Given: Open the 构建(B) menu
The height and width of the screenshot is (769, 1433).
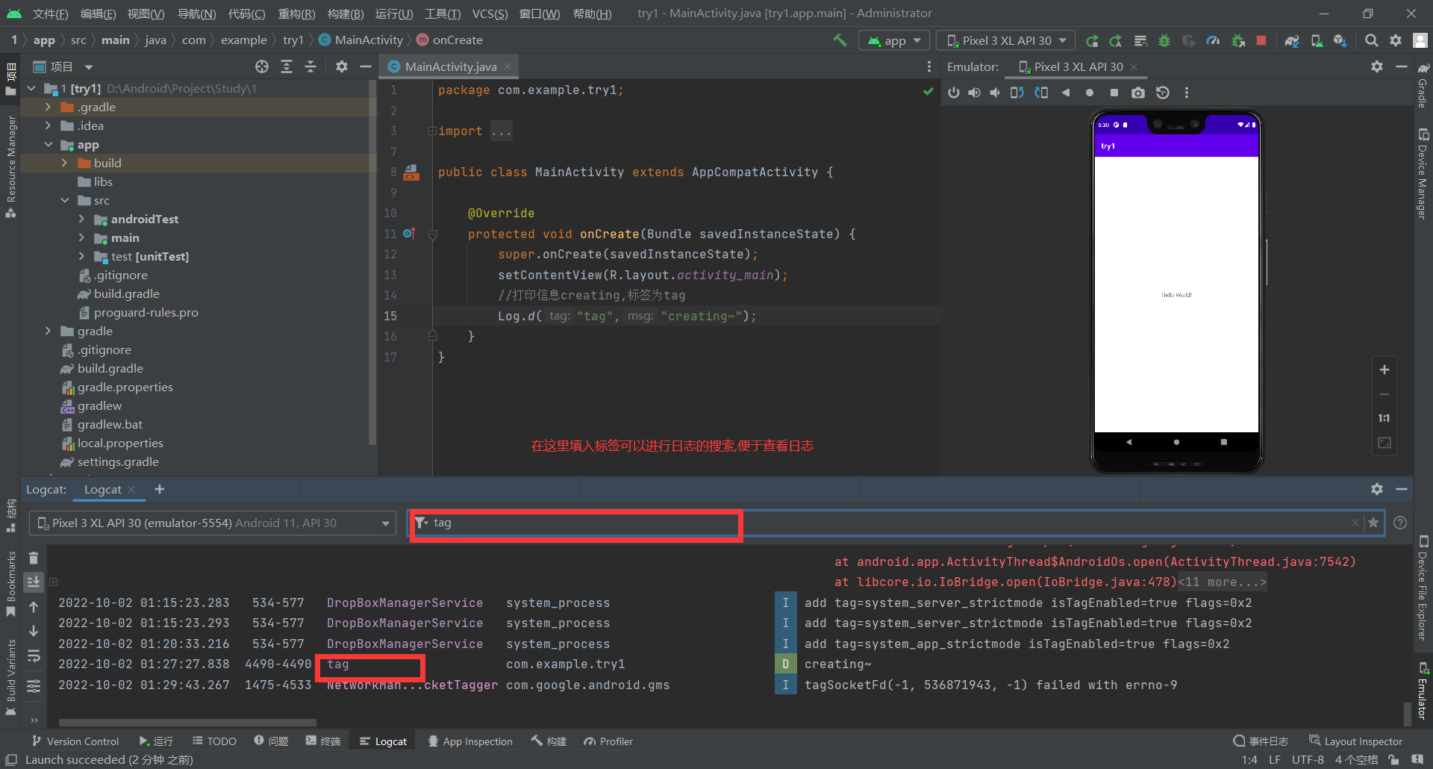Looking at the screenshot, I should tap(346, 13).
